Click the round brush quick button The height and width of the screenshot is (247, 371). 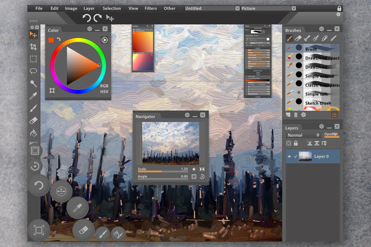pos(103,234)
